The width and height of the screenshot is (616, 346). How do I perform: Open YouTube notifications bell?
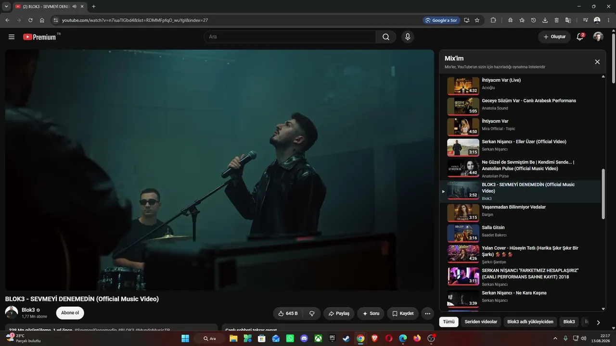pos(580,37)
